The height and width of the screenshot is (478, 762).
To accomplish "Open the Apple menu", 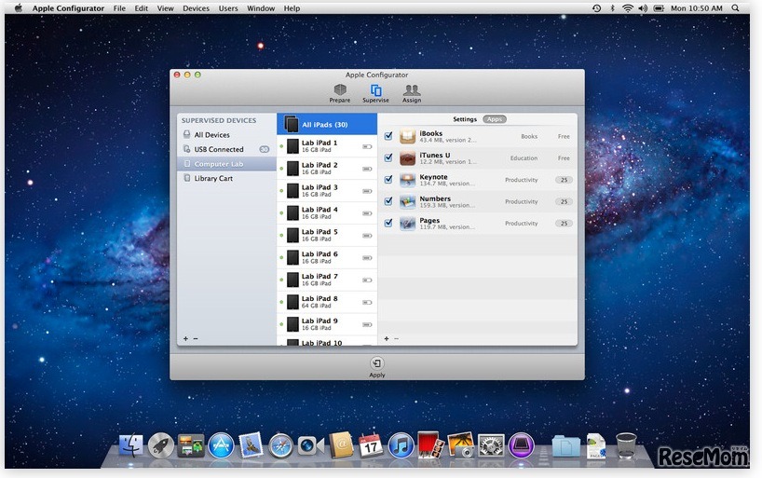I will (x=19, y=7).
